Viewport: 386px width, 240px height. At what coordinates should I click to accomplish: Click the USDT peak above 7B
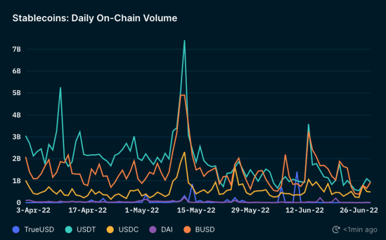184,41
